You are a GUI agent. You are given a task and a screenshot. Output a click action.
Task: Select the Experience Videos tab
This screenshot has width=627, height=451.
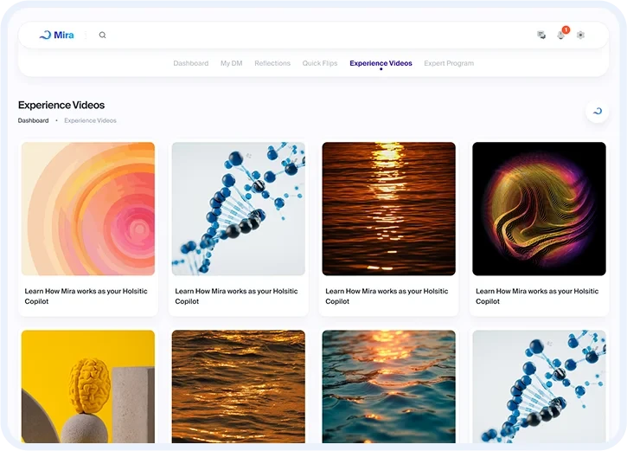tap(381, 63)
